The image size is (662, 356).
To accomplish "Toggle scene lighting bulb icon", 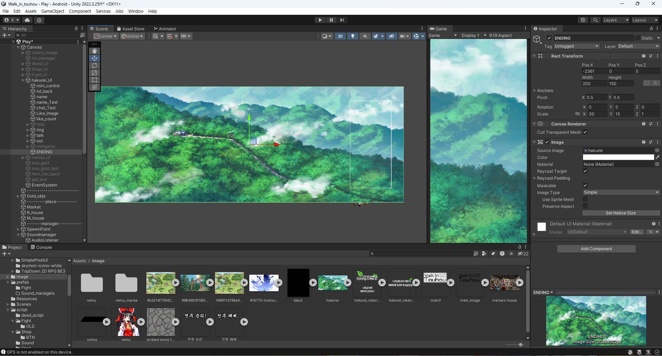I will (x=352, y=36).
